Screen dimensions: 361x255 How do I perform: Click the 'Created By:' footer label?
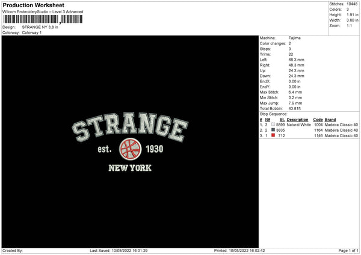click(13, 251)
